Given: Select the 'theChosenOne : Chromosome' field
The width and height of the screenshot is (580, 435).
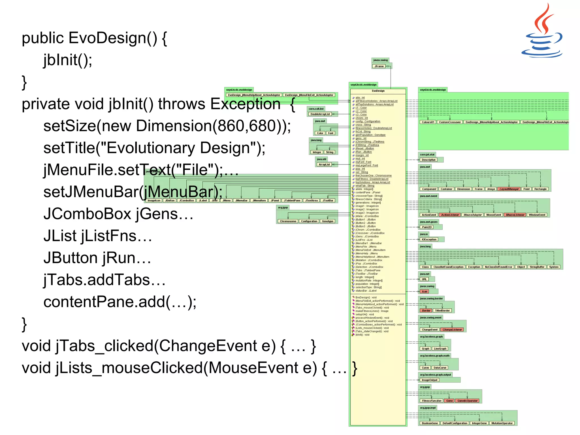Looking at the screenshot, I should point(374,176).
